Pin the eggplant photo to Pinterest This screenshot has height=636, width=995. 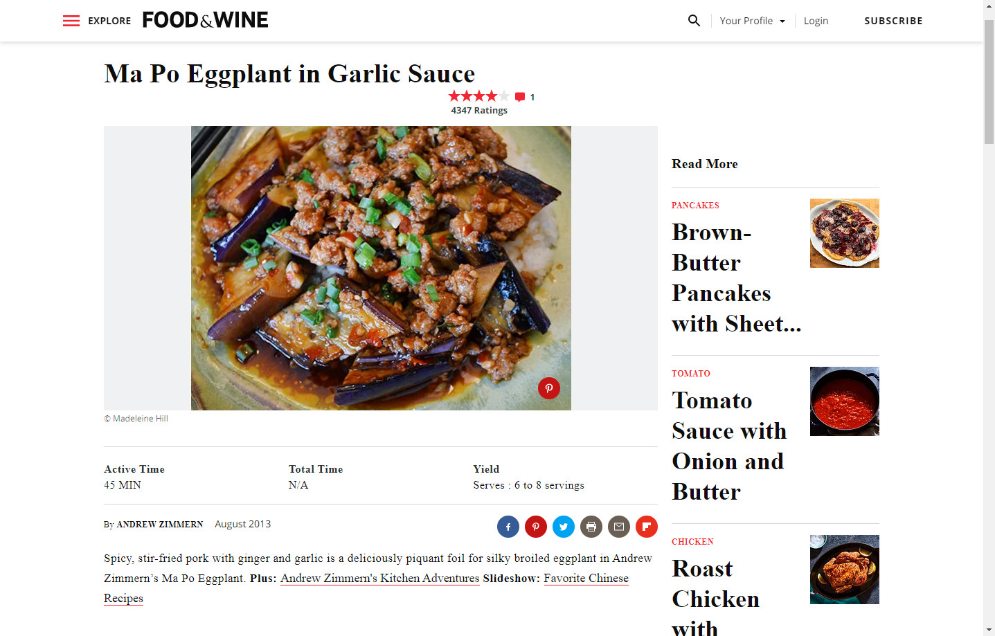tap(549, 388)
